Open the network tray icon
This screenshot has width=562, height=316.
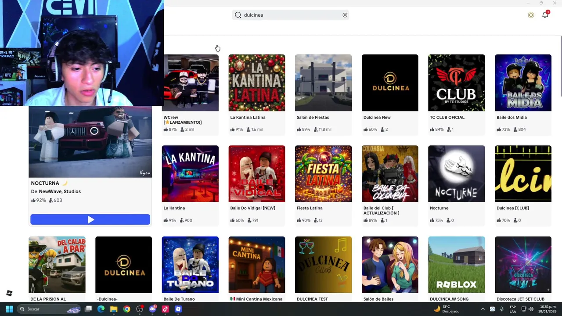(524, 309)
